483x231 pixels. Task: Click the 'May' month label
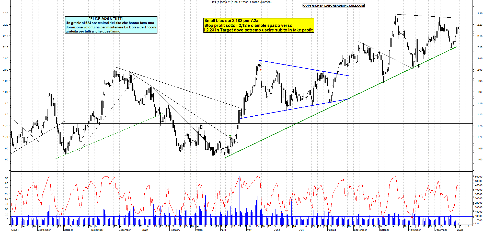pyautogui.click(x=249, y=230)
